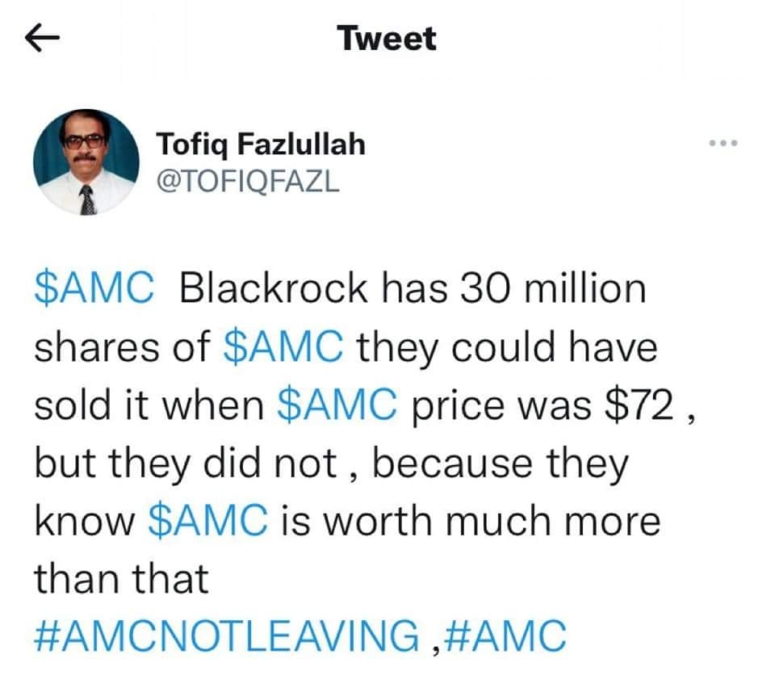Open the @TOFIQFAZL handle link

[x=248, y=182]
